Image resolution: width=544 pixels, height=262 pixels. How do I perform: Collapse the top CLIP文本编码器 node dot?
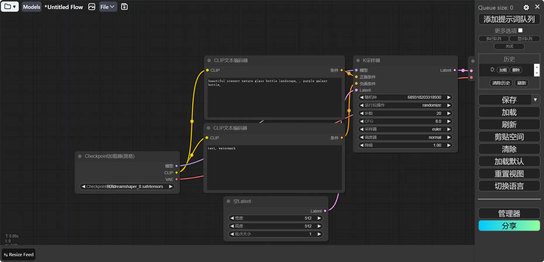209,60
